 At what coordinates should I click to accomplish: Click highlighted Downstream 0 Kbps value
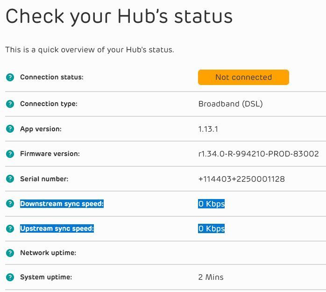(x=212, y=204)
